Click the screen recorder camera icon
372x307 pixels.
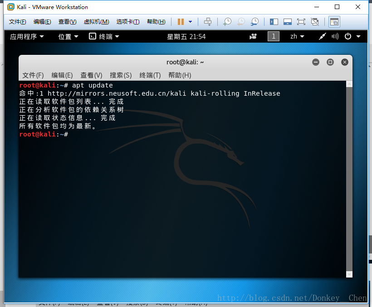pyautogui.click(x=253, y=37)
